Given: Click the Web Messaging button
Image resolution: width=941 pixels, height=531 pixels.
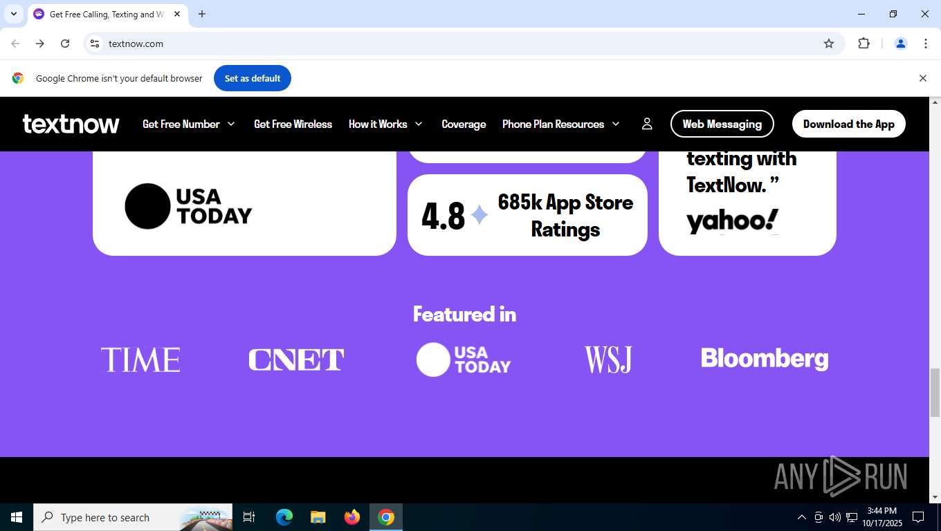Looking at the screenshot, I should pyautogui.click(x=722, y=124).
